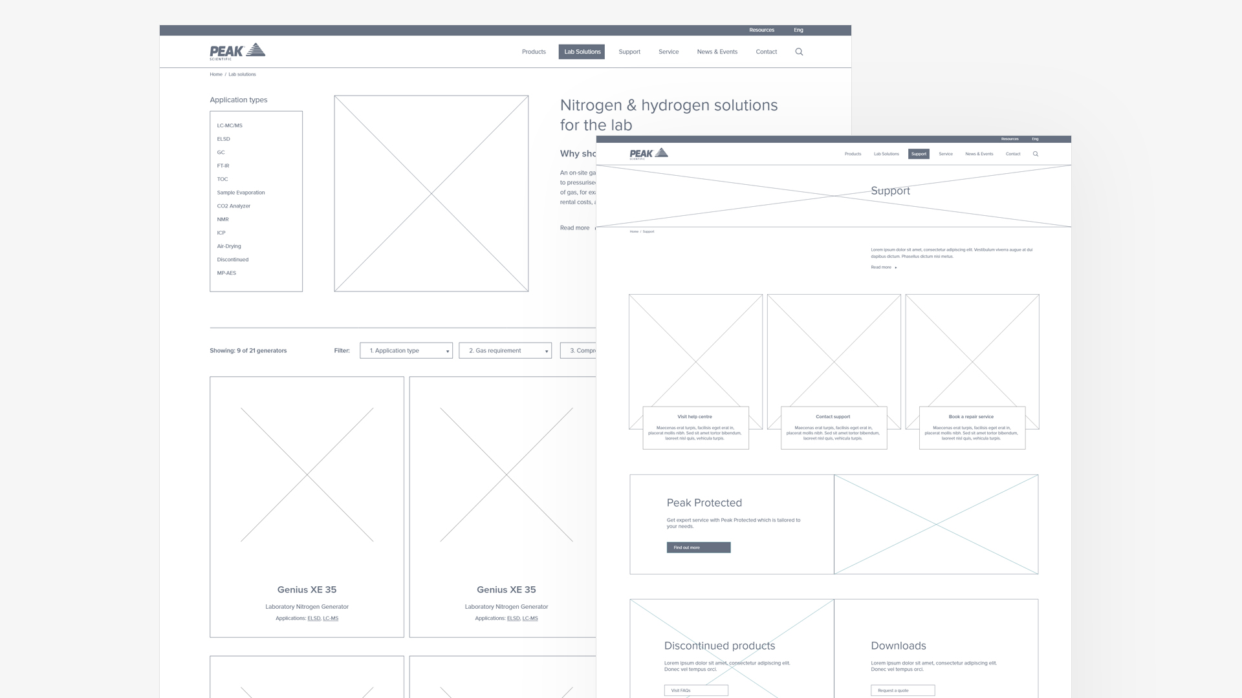1242x698 pixels.
Task: Open the "2. Gas requirement" filter dropdown
Action: (x=505, y=350)
